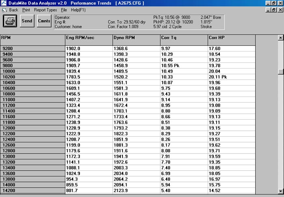Screen dimensions: 284x197
Task: Click the printer icon button
Action: coord(10,21)
